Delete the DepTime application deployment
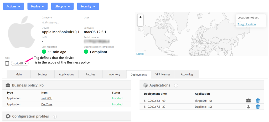 click(x=258, y=107)
